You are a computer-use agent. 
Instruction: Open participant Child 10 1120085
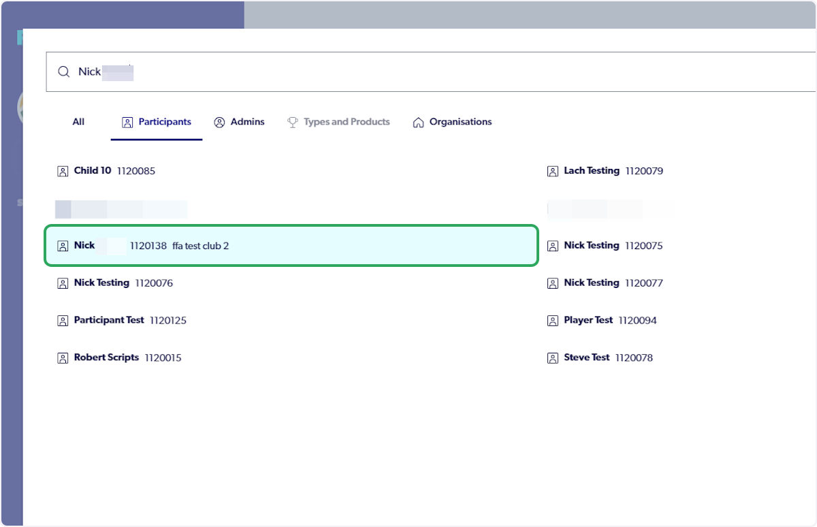(x=106, y=171)
